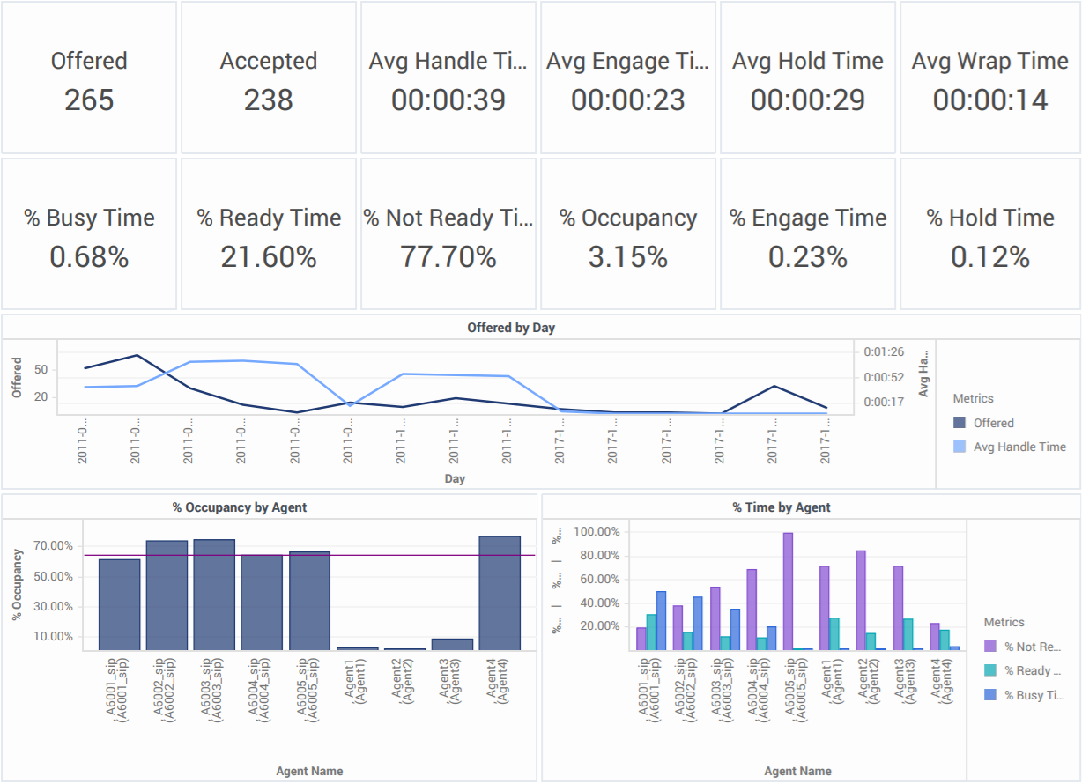Select the % Not Ready legend swatch

[990, 647]
